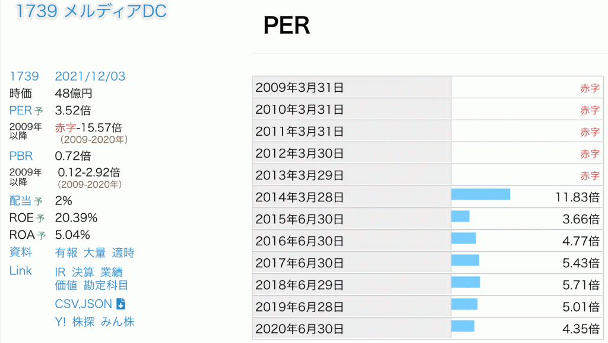Click the 勘定科目 accounts link
608x343 pixels.
[x=106, y=285]
